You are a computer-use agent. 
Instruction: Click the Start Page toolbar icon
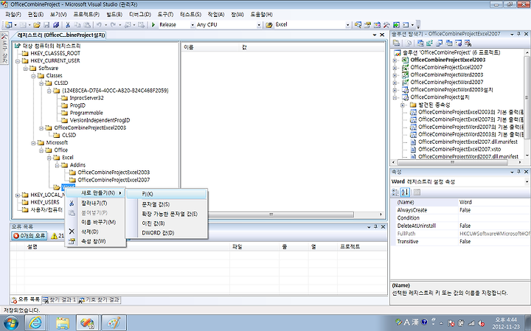(396, 25)
